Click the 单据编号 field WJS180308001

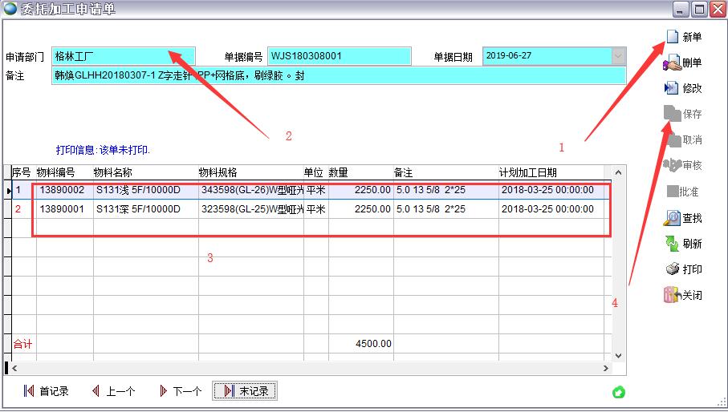coord(339,56)
